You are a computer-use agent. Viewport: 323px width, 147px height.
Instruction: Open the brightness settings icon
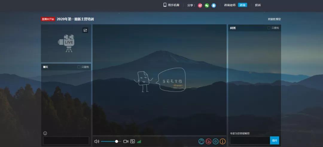point(216,141)
